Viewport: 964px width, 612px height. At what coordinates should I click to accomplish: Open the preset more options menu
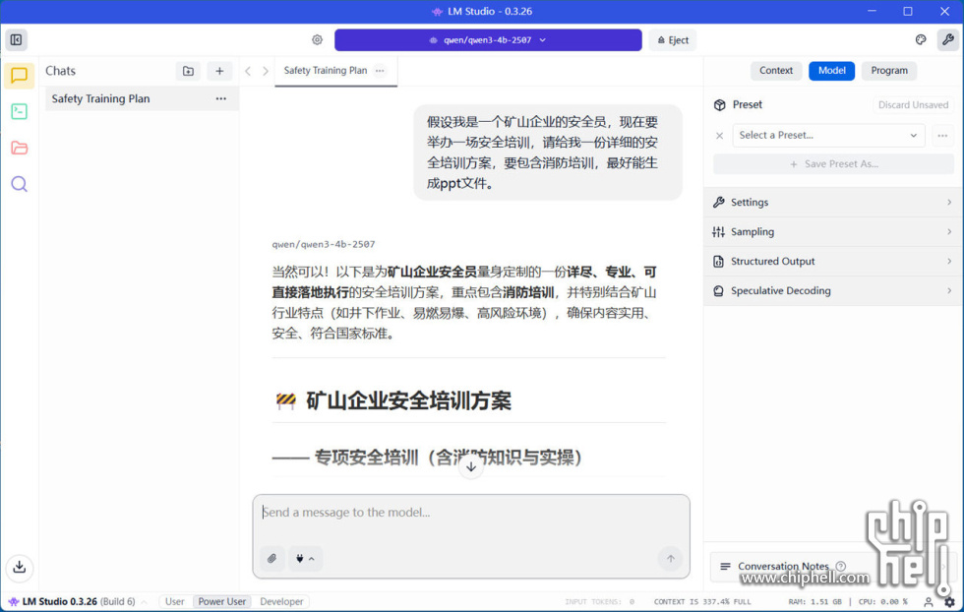click(x=942, y=136)
